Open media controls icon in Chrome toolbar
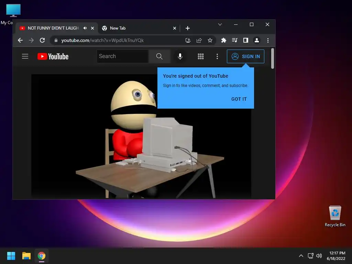This screenshot has width=352, height=264. point(234,41)
